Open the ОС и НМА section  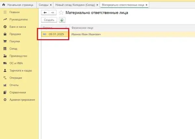coord(16,63)
